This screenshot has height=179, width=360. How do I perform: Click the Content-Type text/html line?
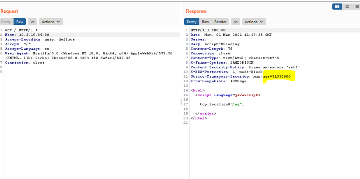click(x=235, y=58)
